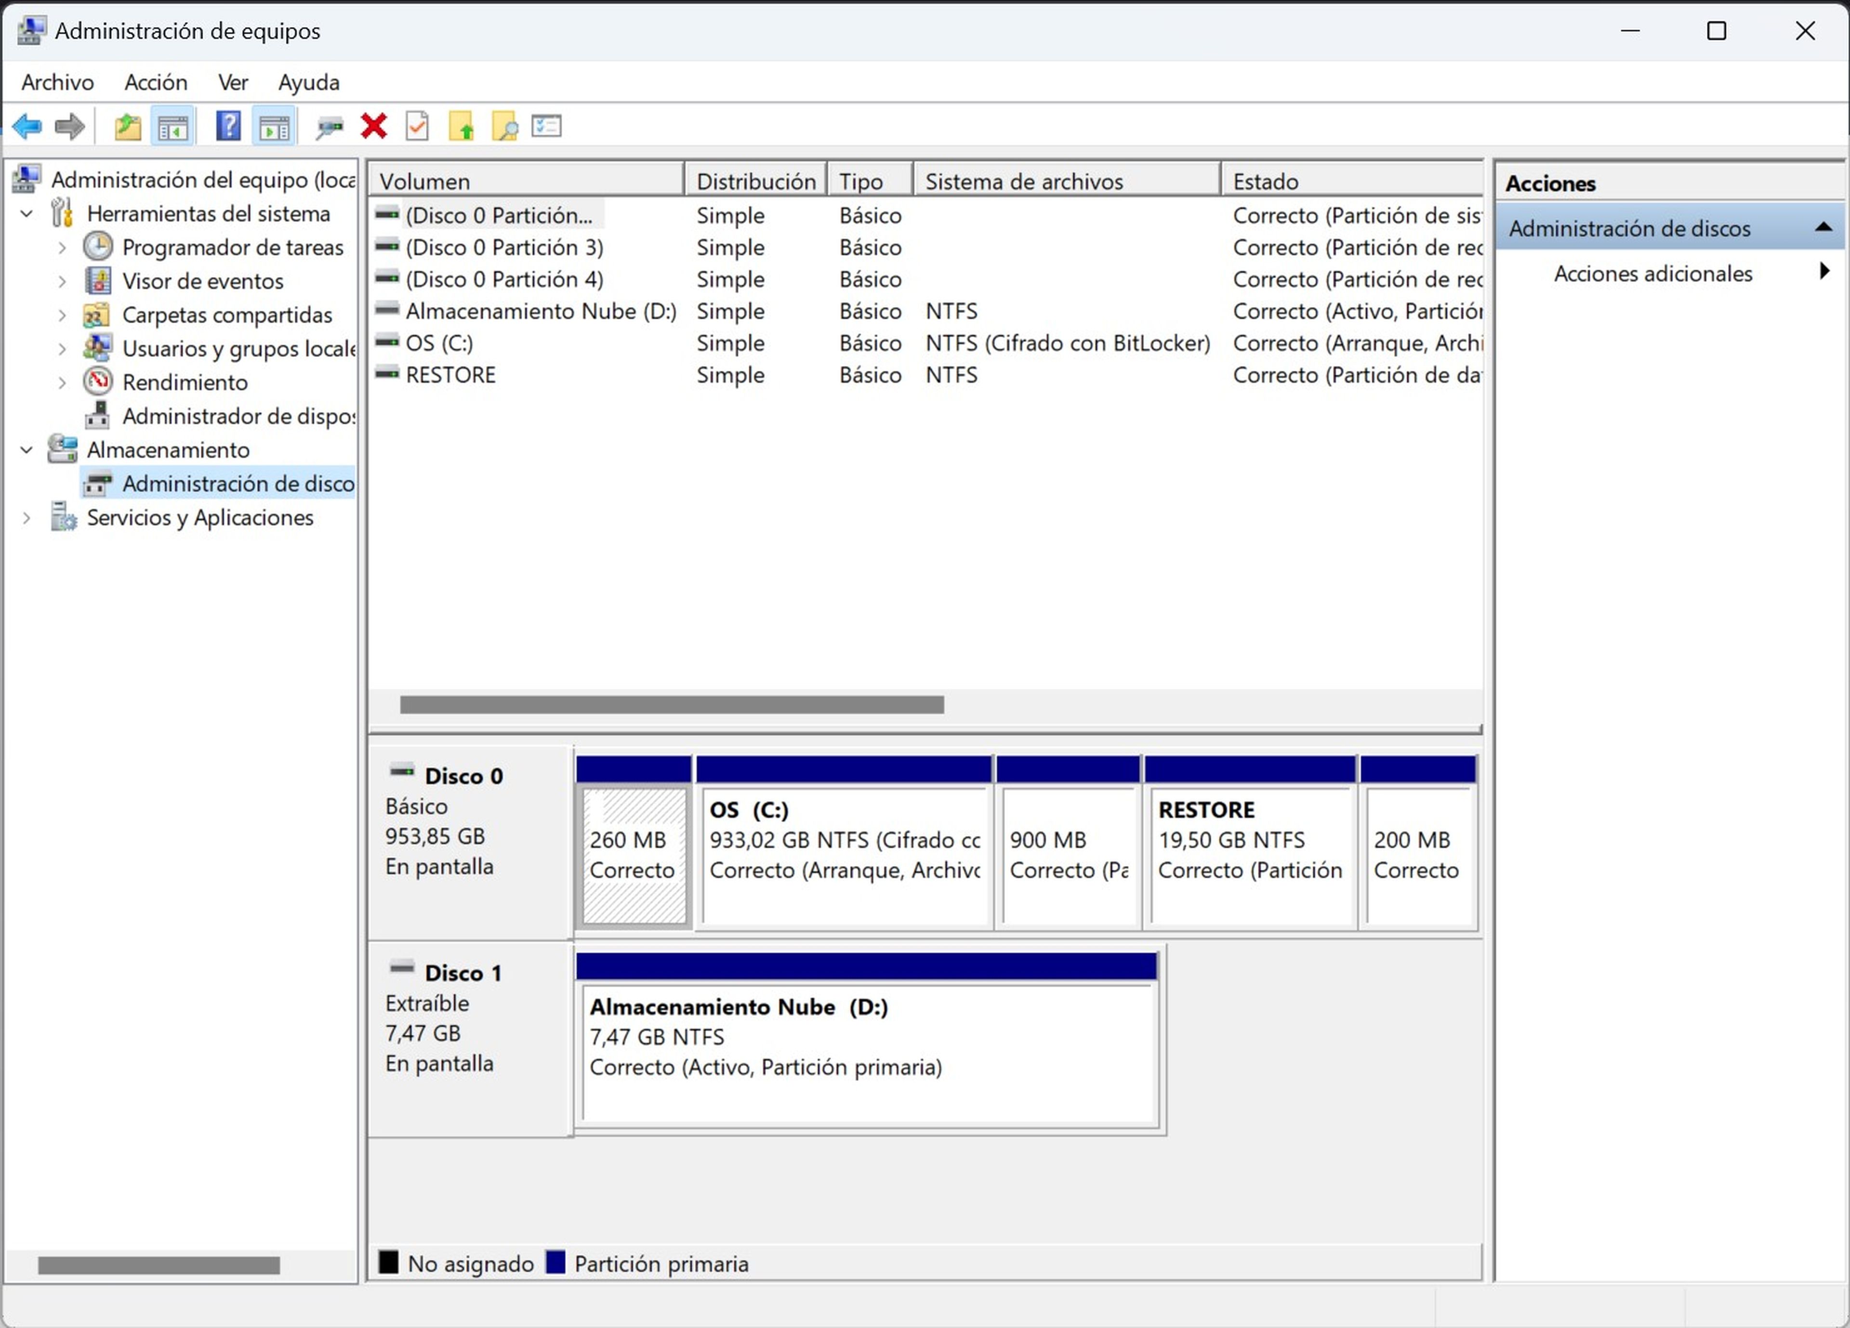Image resolution: width=1850 pixels, height=1328 pixels.
Task: Click the Up one level folder icon
Action: tap(127, 126)
